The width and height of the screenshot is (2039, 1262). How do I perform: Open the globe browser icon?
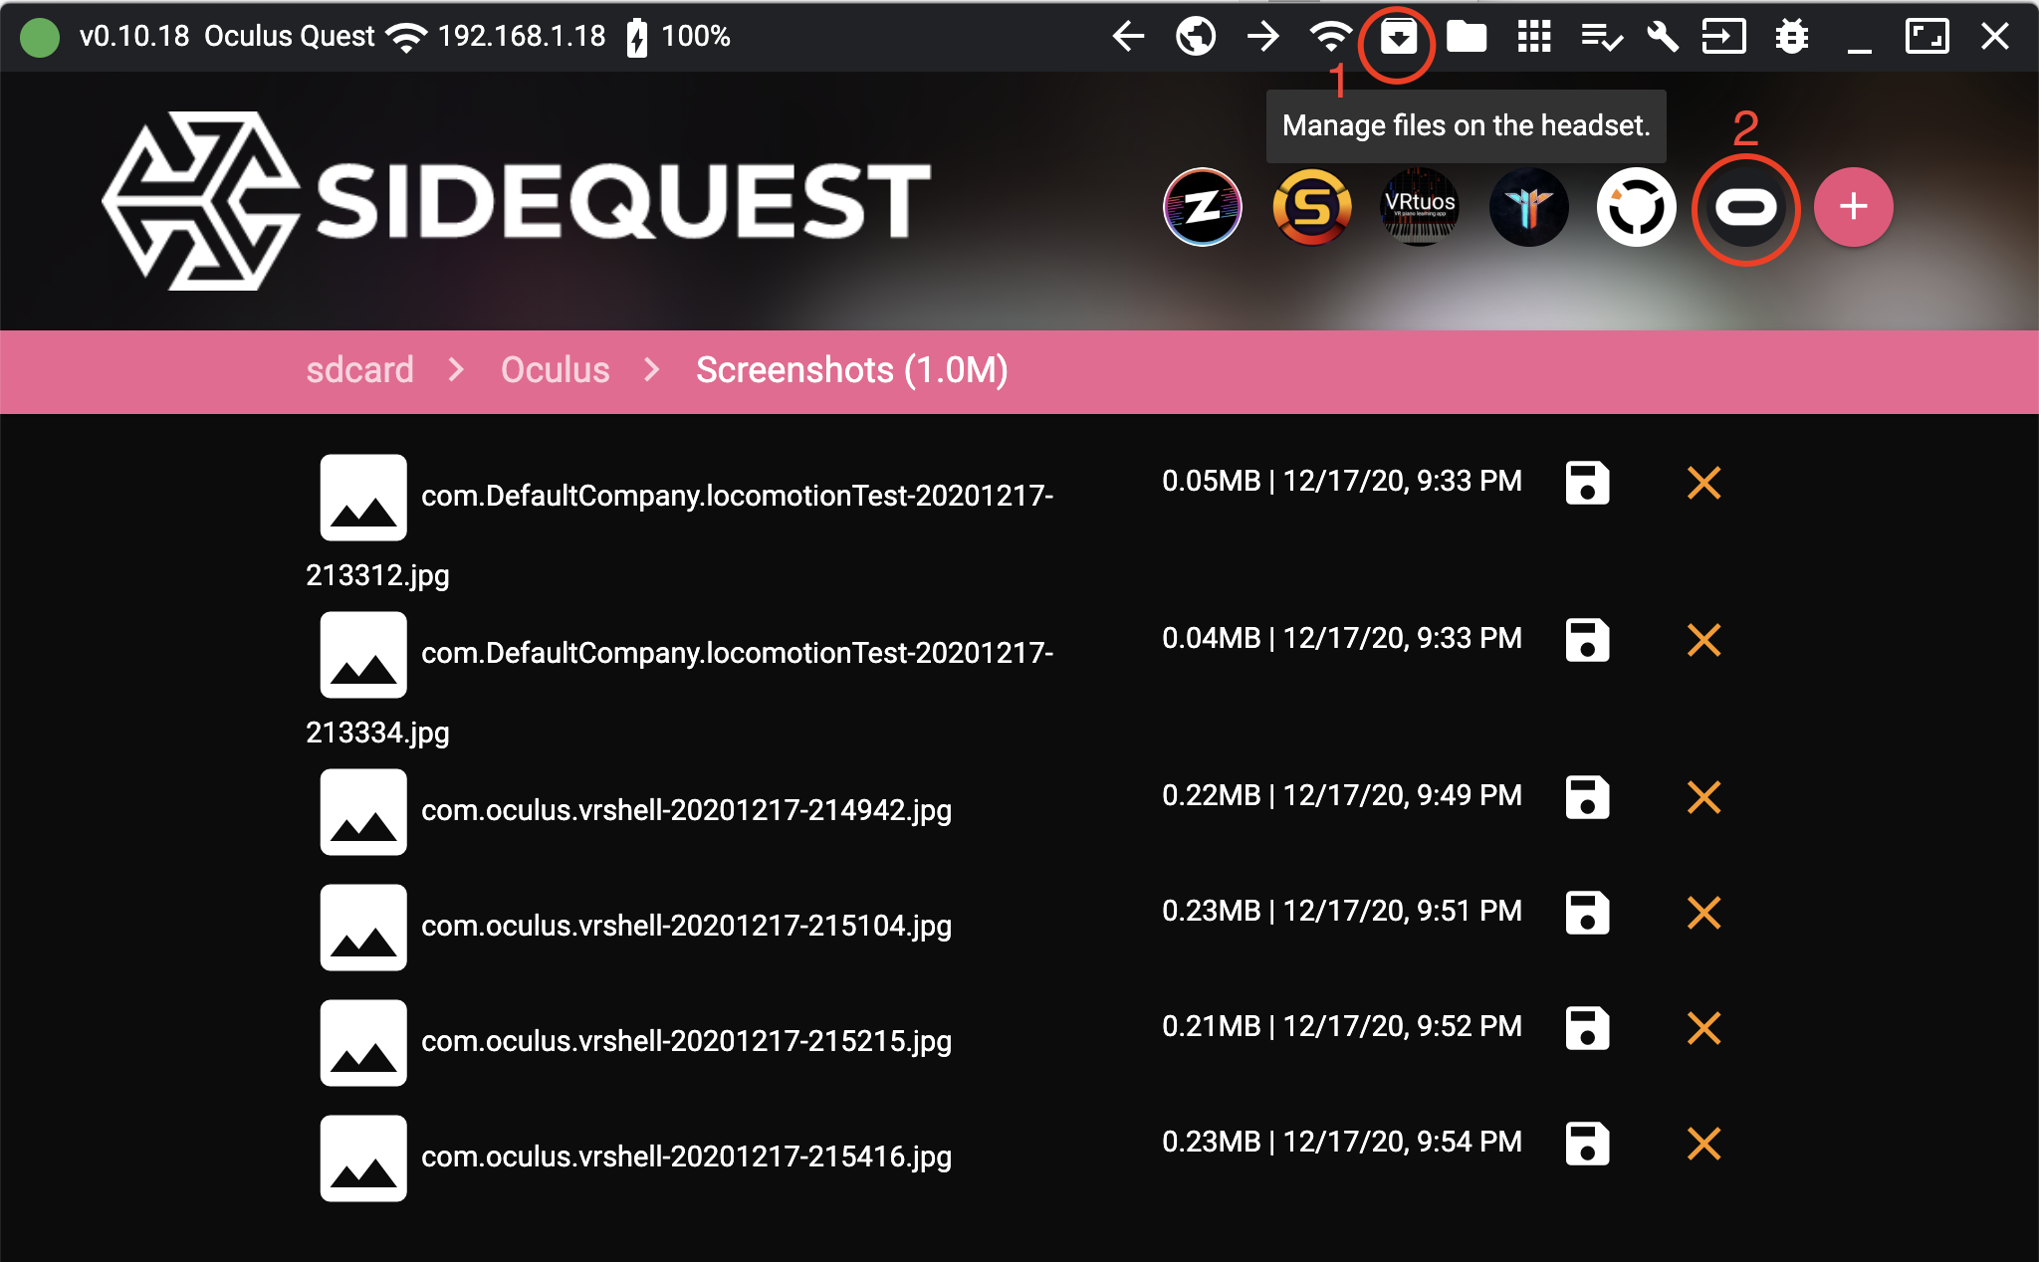point(1196,37)
